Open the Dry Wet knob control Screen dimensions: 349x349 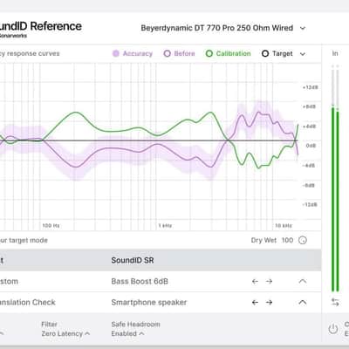(x=303, y=240)
